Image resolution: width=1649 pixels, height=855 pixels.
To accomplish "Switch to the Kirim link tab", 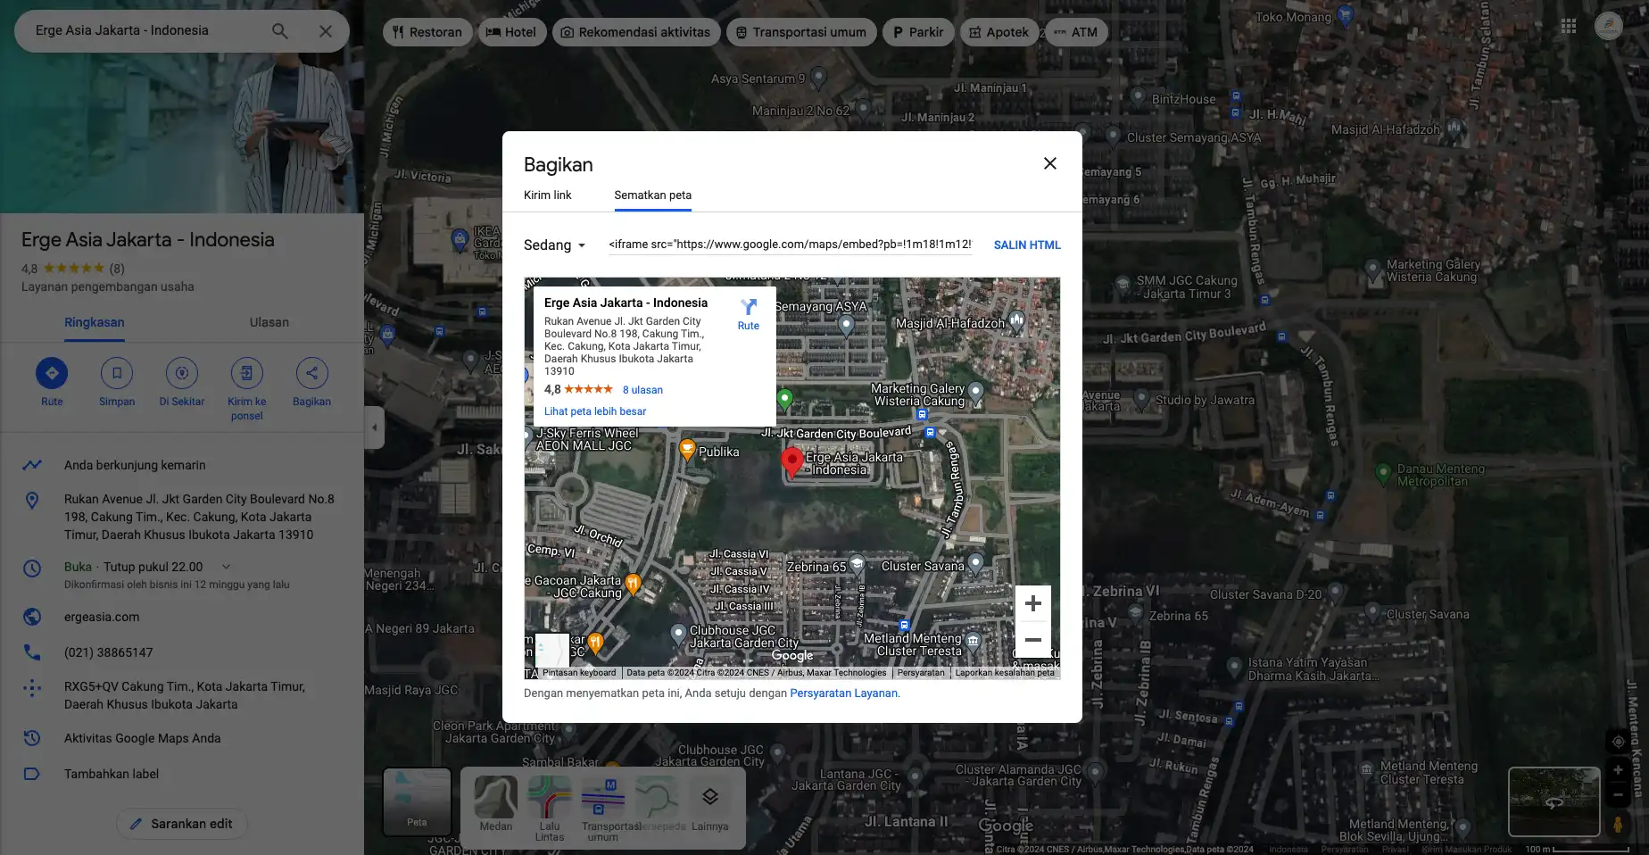I will point(549,195).
